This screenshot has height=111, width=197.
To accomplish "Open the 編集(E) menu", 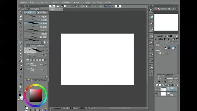I will point(32,2).
